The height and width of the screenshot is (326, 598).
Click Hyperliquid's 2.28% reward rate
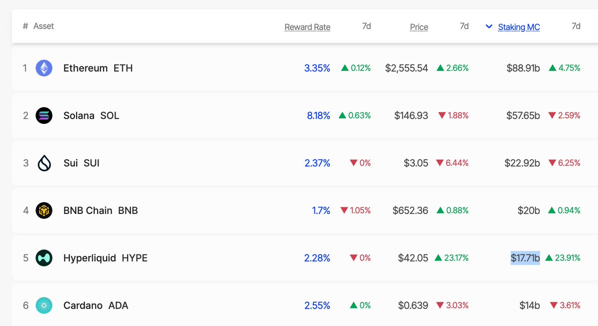click(317, 258)
